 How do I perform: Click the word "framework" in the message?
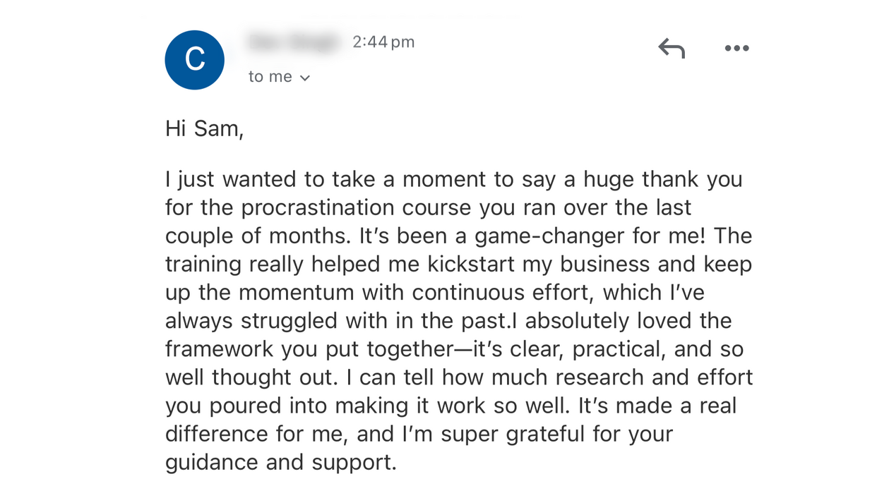(x=220, y=349)
